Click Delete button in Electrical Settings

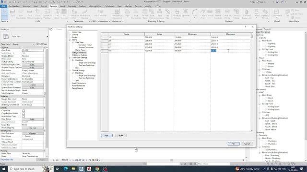pos(120,135)
